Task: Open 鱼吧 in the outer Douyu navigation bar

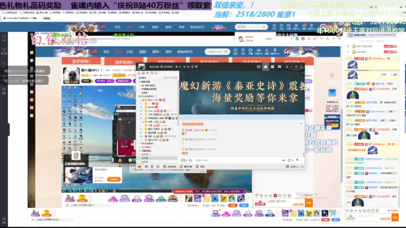Action: (x=182, y=27)
